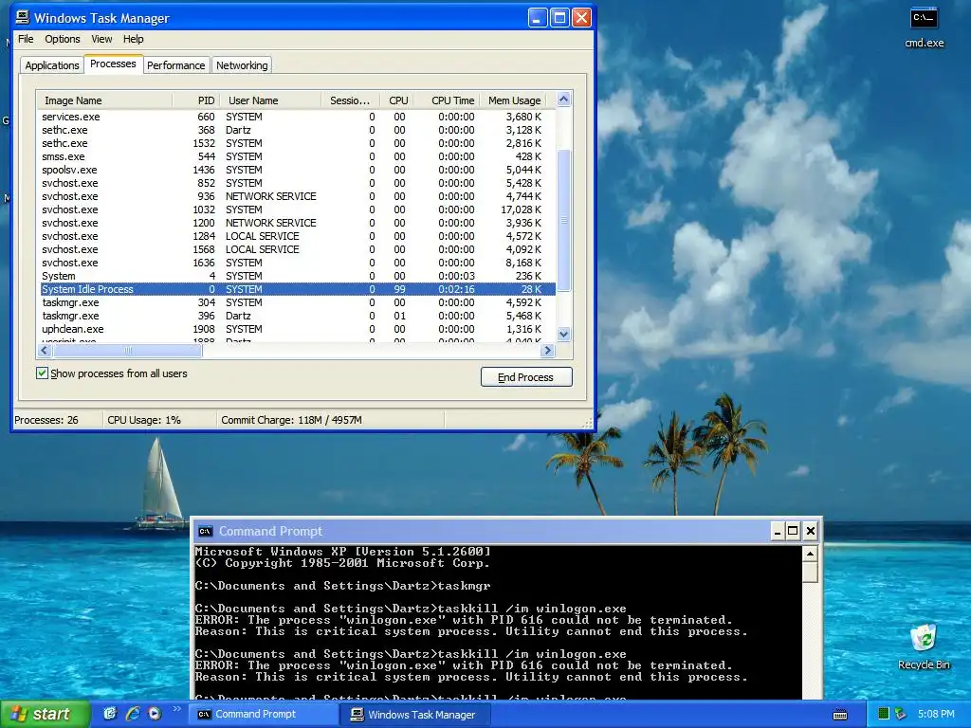The image size is (971, 728).
Task: Click the Command Prompt title bar icon
Action: (205, 531)
